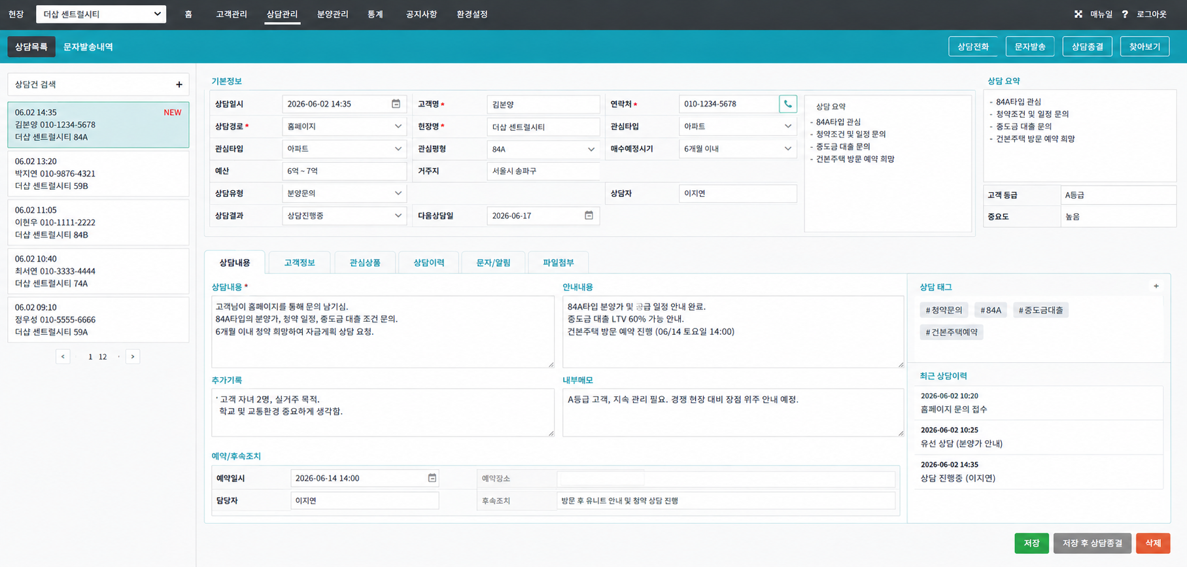Viewport: 1187px width, 567px height.
Task: Click the #중도금대출 tag
Action: pyautogui.click(x=1041, y=310)
